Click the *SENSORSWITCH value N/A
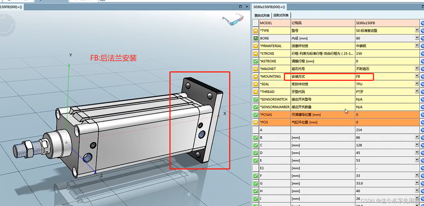Image resolution: width=424 pixels, height=206 pixels. click(387, 99)
